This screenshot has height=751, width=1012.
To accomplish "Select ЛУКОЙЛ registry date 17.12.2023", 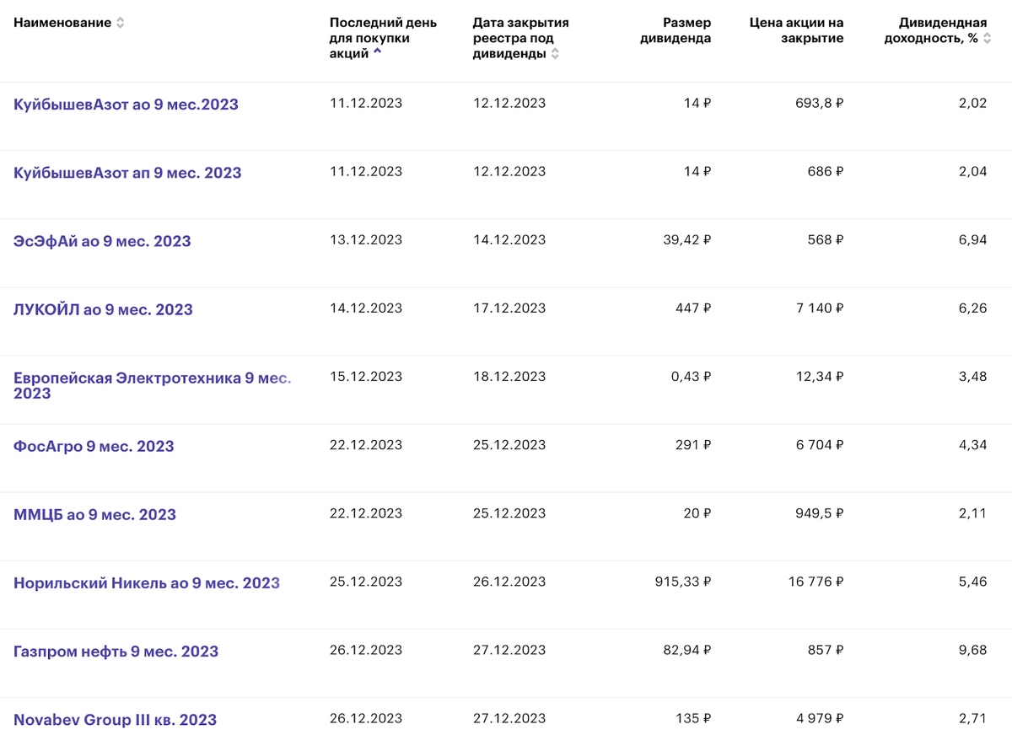I will tap(509, 308).
